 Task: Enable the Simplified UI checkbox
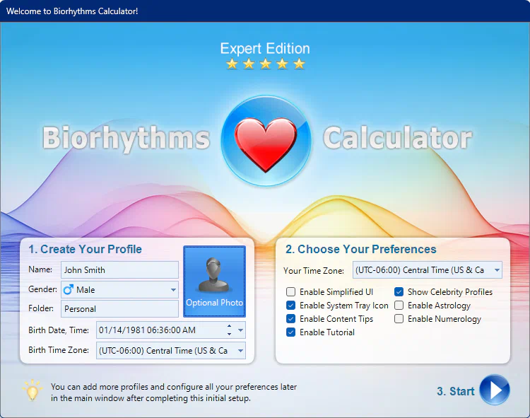pos(291,292)
